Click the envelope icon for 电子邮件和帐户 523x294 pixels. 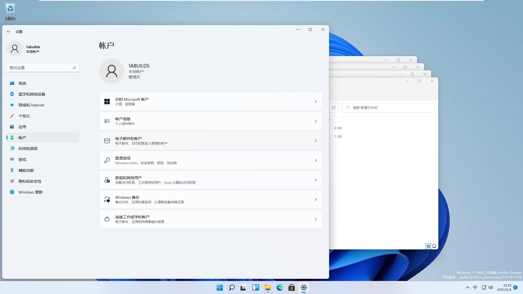click(x=107, y=141)
